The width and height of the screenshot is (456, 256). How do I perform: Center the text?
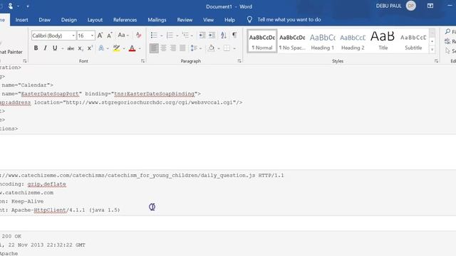coord(163,48)
